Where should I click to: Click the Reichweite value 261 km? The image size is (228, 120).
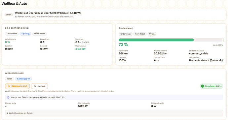[x=123, y=53]
